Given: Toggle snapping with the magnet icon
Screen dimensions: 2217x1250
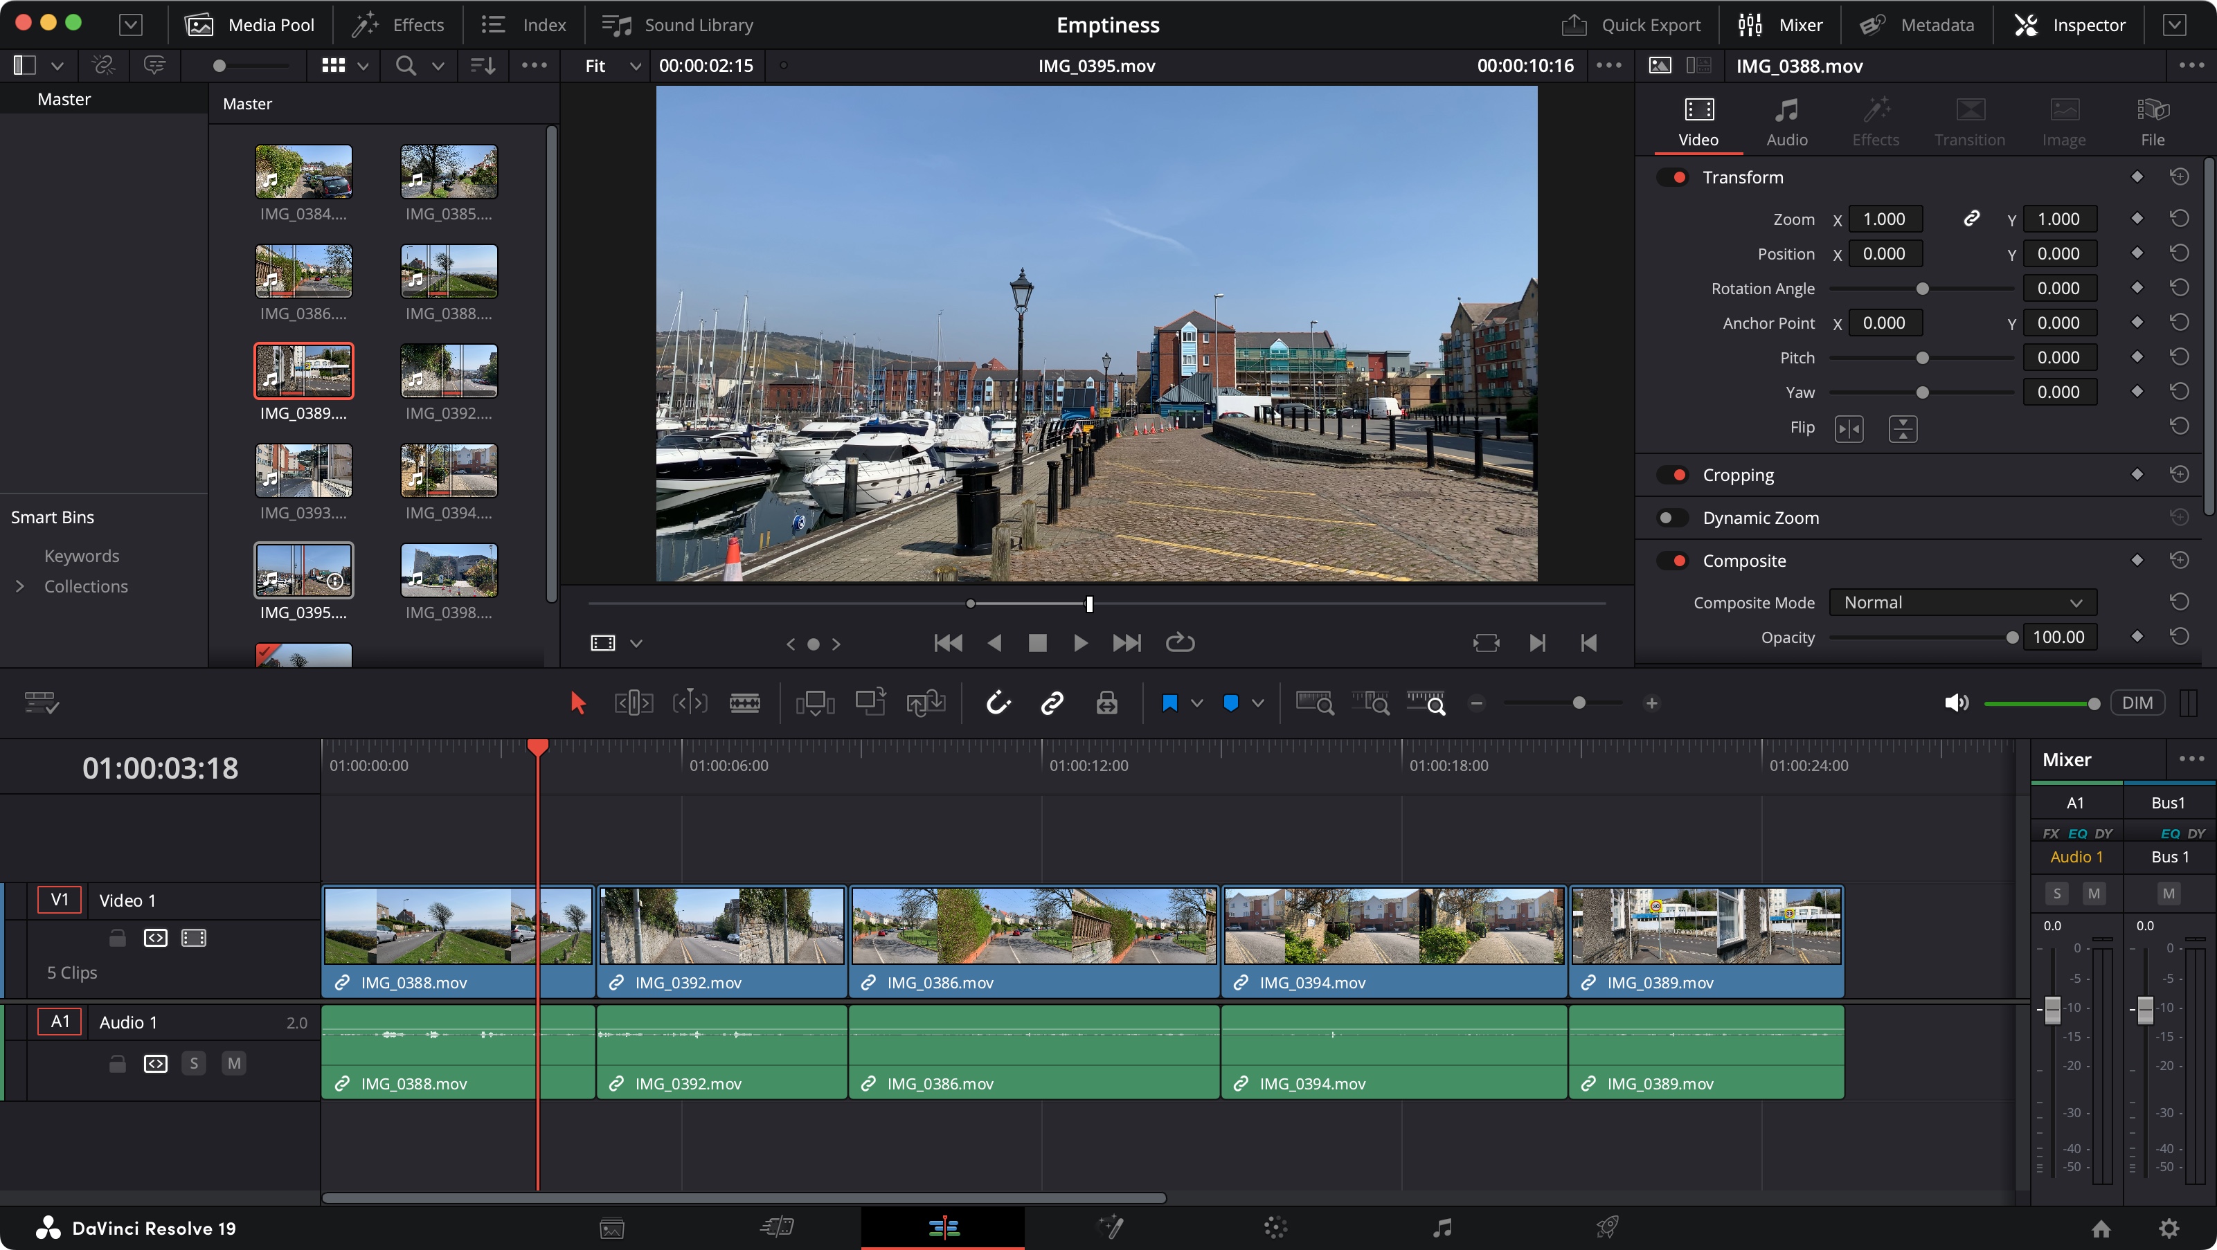Looking at the screenshot, I should (999, 703).
